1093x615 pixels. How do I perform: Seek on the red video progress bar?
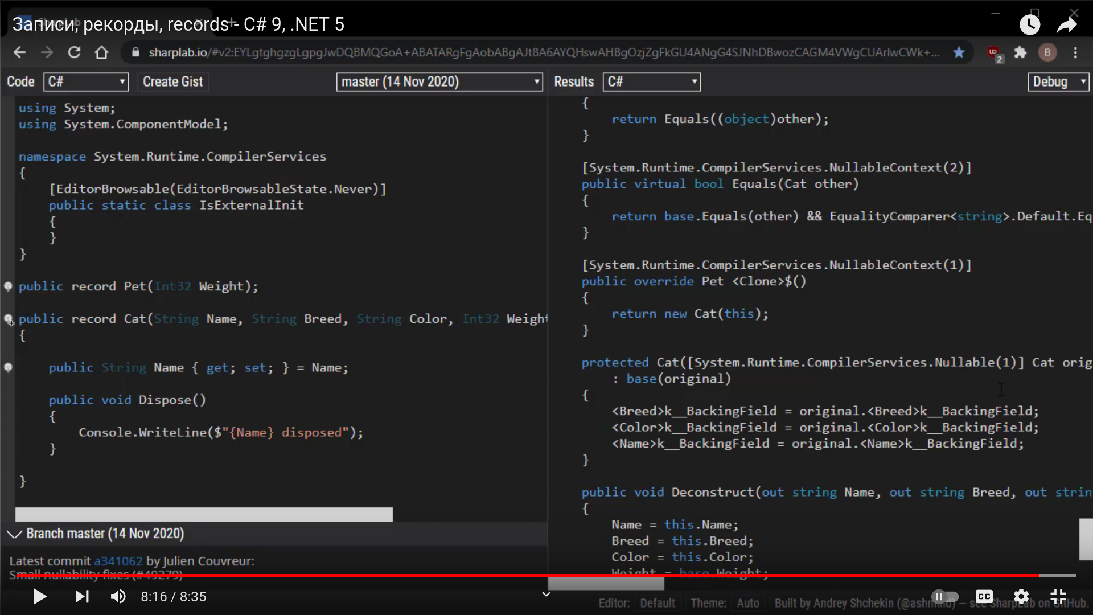tap(512, 576)
